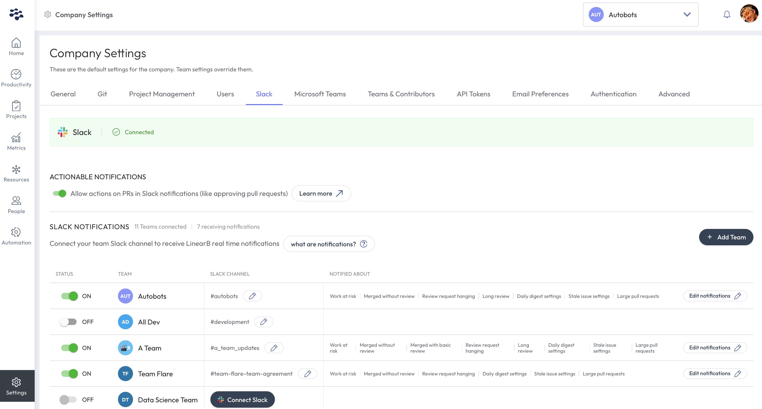Connect Slack for Data Science Team
The image size is (762, 409).
click(243, 400)
